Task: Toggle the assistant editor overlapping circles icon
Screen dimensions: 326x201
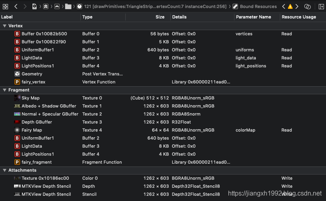Action: [x=307, y=6]
